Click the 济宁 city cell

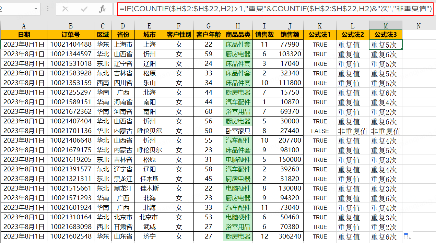pyautogui.click(x=149, y=236)
